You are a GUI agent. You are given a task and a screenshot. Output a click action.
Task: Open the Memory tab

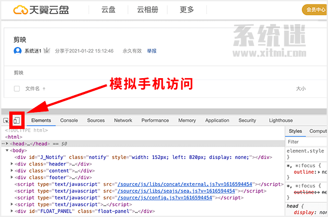click(x=187, y=120)
